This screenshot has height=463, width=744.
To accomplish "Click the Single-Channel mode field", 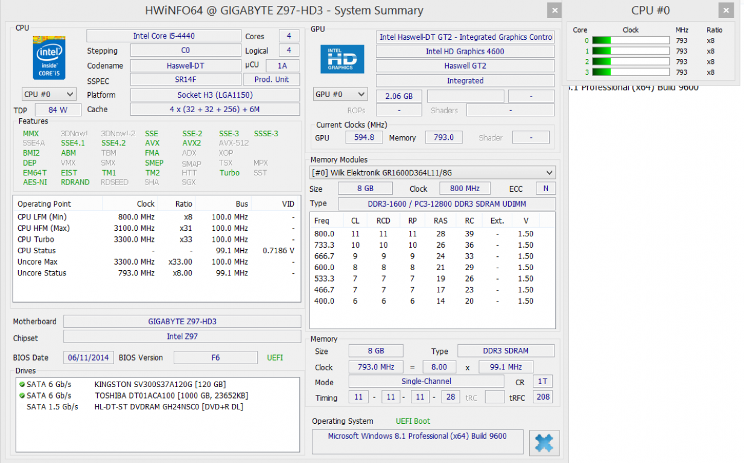I will (426, 382).
